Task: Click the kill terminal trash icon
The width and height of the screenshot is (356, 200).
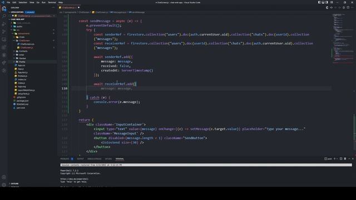Action: point(345,159)
